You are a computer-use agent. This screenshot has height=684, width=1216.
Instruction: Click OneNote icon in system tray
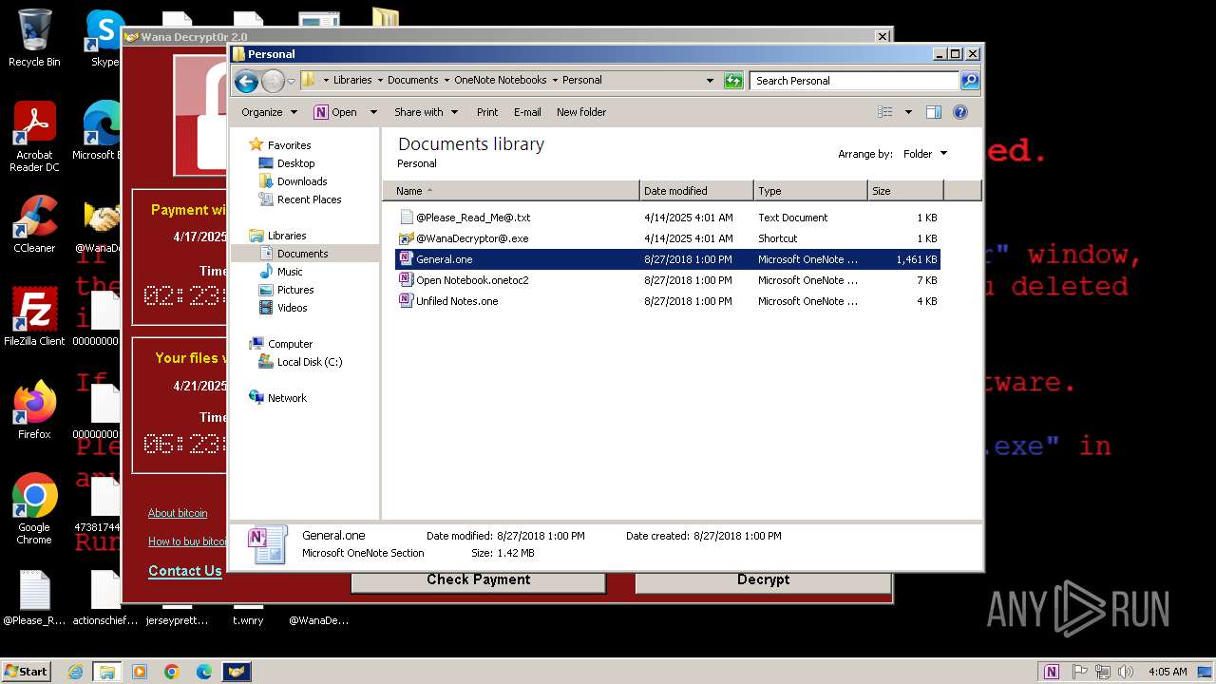(1052, 672)
